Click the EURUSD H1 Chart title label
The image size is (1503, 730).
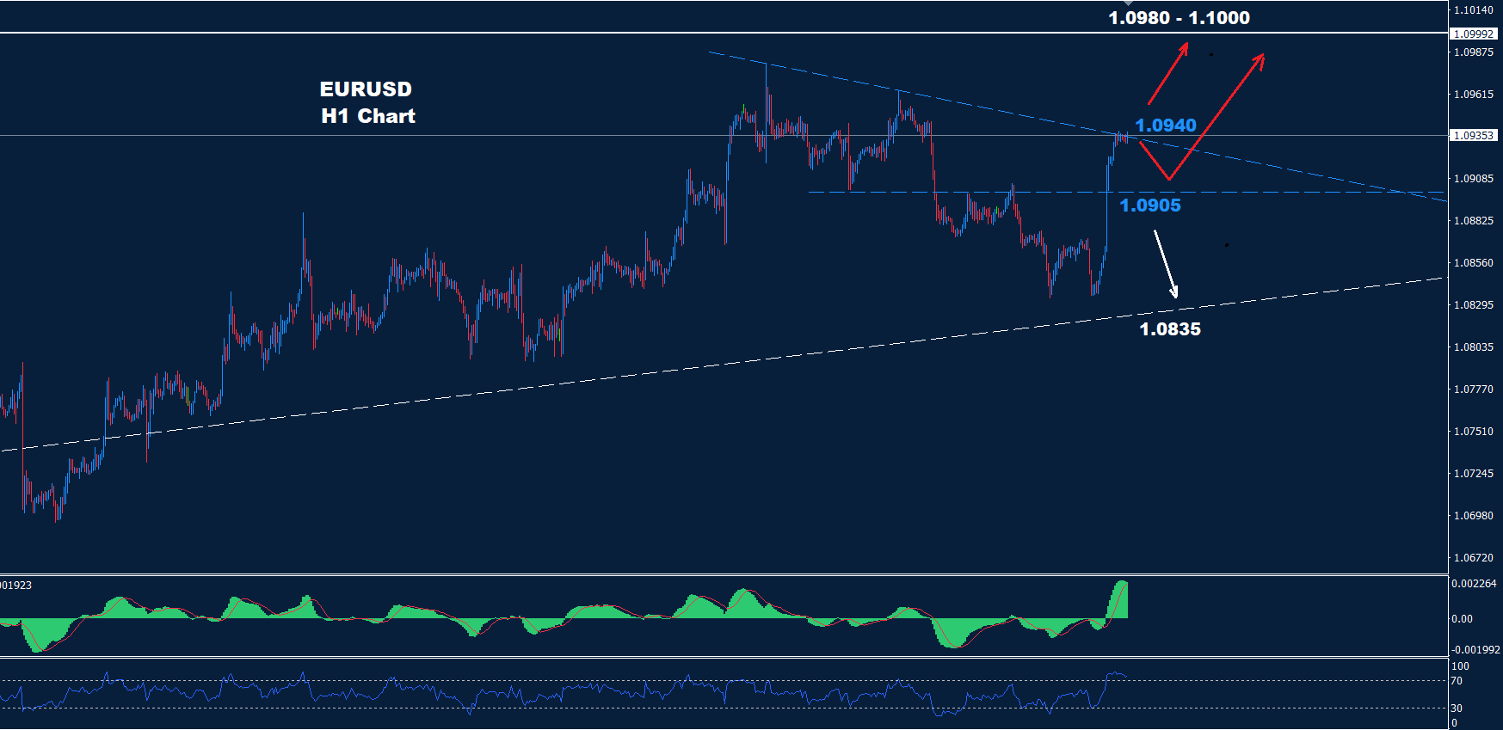(367, 102)
